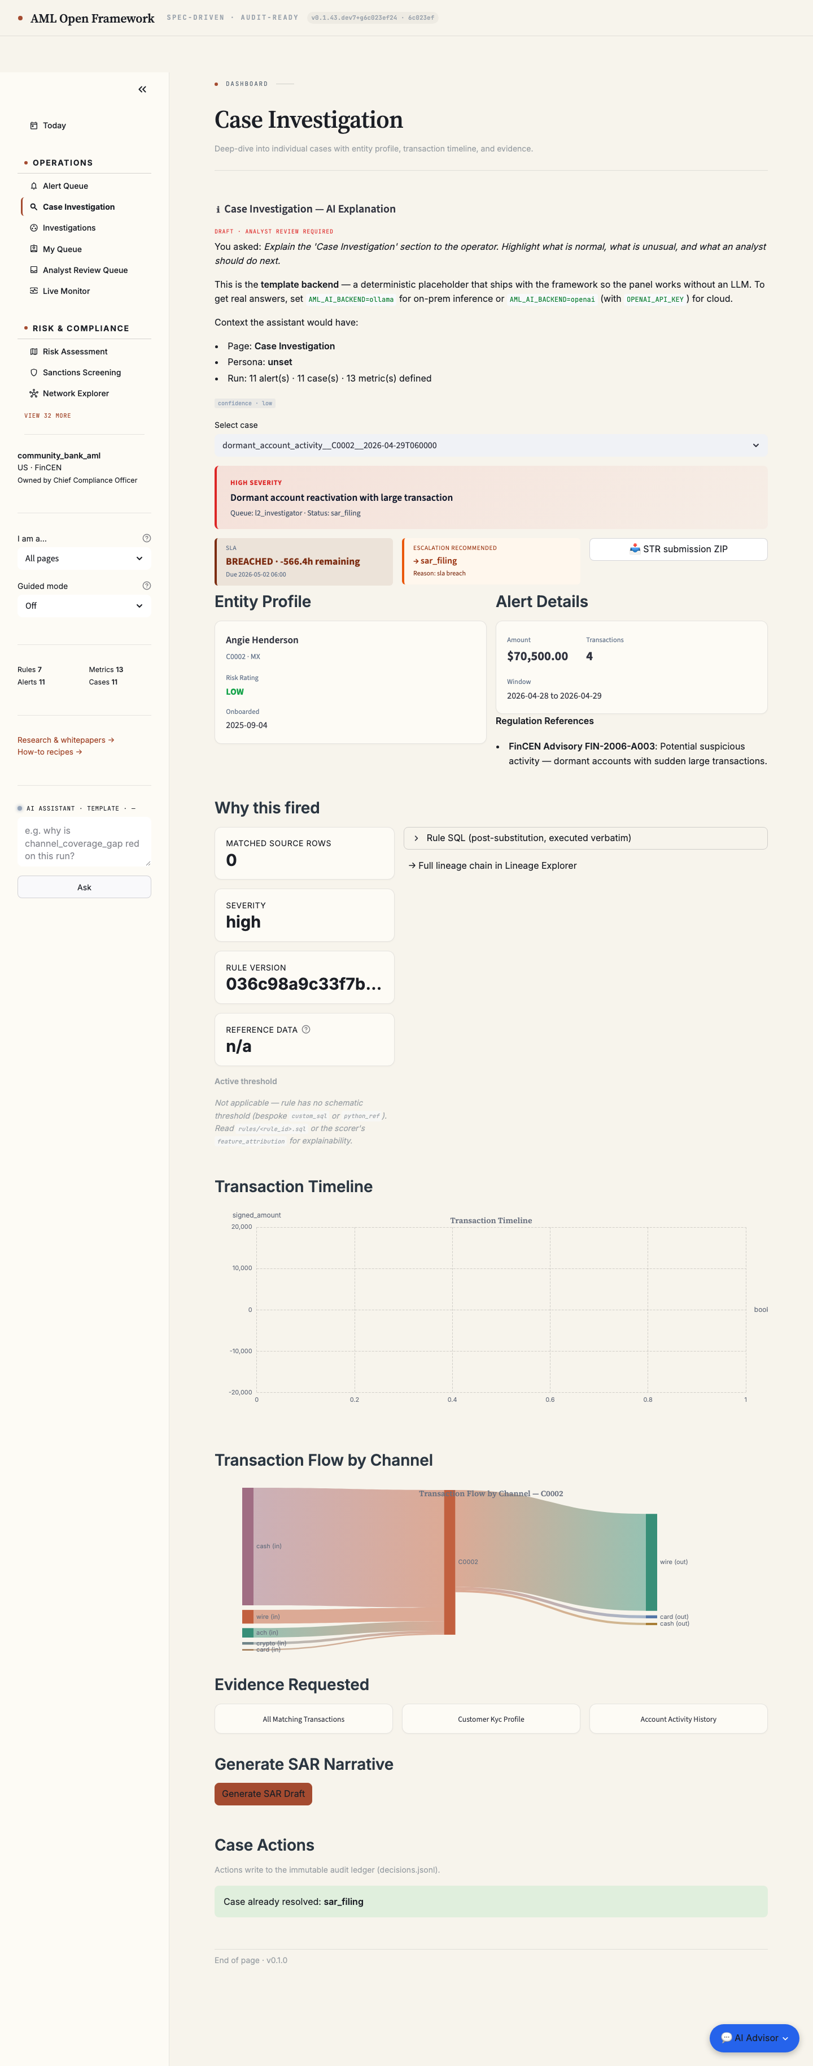Image resolution: width=813 pixels, height=2066 pixels.
Task: Click the Ask button
Action: pos(84,887)
